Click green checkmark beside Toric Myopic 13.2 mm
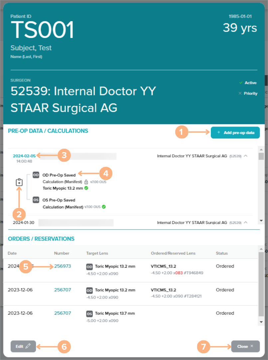The width and height of the screenshot is (268, 360). [86, 188]
